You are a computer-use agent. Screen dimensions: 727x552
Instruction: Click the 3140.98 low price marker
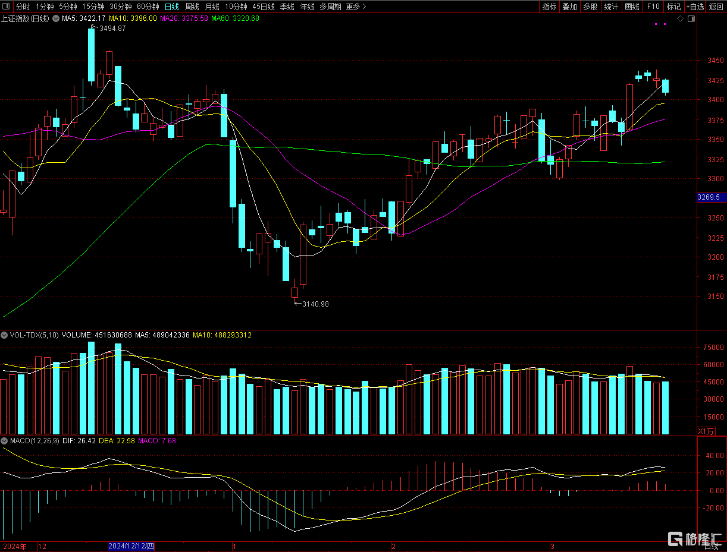[x=315, y=304]
